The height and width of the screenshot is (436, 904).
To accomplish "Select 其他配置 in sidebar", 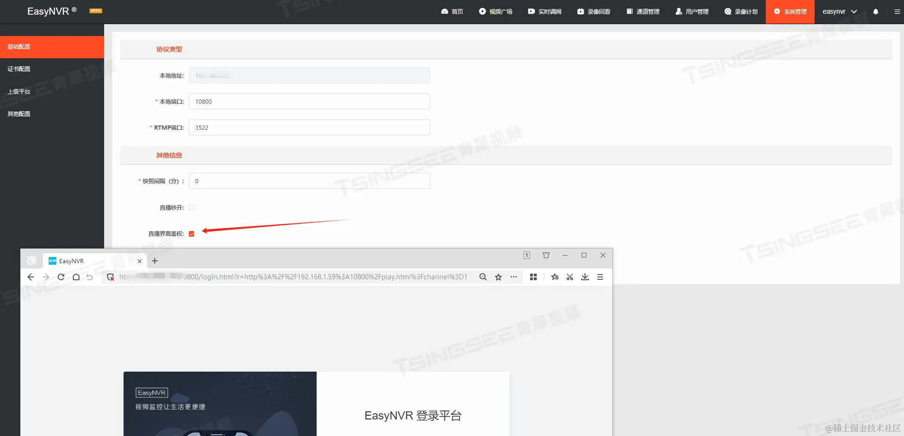I will pyautogui.click(x=52, y=114).
